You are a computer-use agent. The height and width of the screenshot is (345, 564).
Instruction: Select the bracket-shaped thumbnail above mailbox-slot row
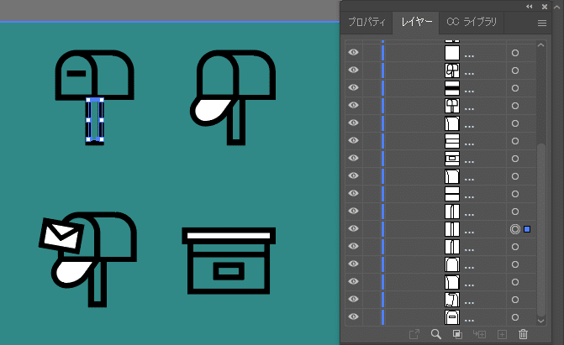pos(452,300)
